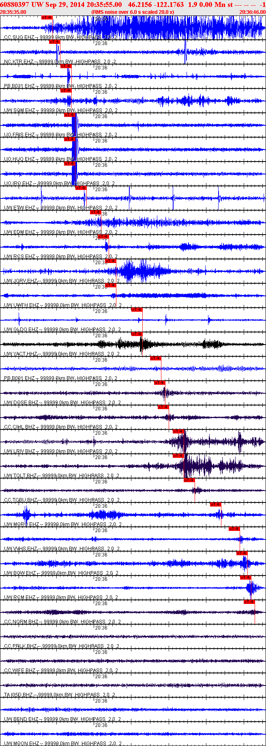Viewport: 266px width, 746px height.
Task: Select red pick marker on CC.NORM trace
Action: (x=249, y=602)
